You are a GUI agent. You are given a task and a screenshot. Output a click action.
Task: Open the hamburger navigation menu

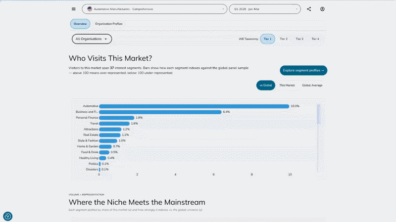[x=73, y=9]
